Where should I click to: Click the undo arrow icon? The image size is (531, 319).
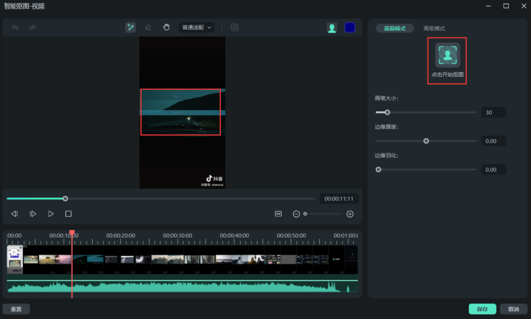[15, 27]
